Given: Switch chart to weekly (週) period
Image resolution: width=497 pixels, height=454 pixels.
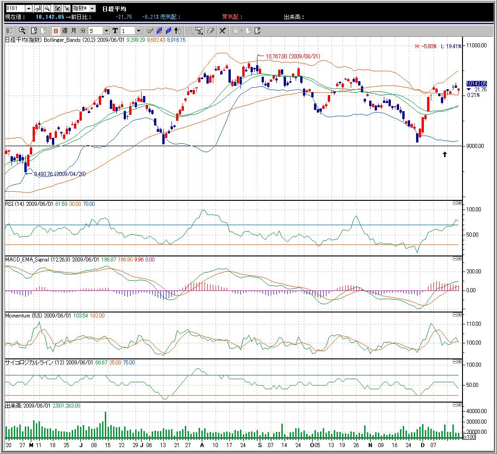Looking at the screenshot, I should (x=64, y=31).
